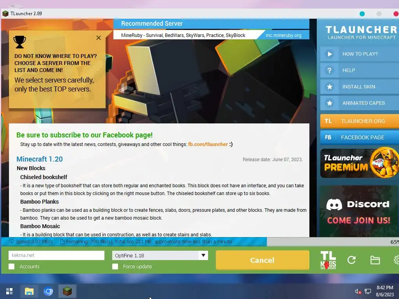
Task: Click the account name field showing kekma.net
Action: 56,255
